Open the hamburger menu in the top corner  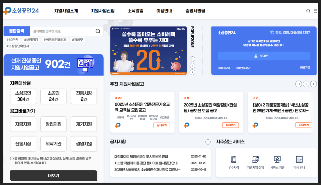click(x=315, y=10)
